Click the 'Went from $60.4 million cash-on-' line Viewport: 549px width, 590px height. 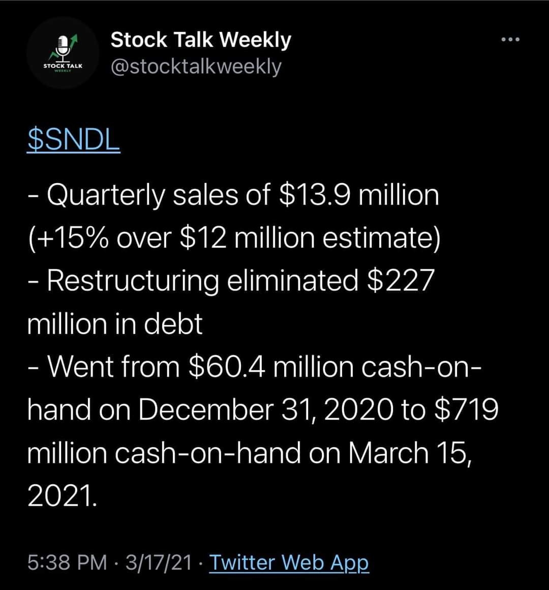252,366
